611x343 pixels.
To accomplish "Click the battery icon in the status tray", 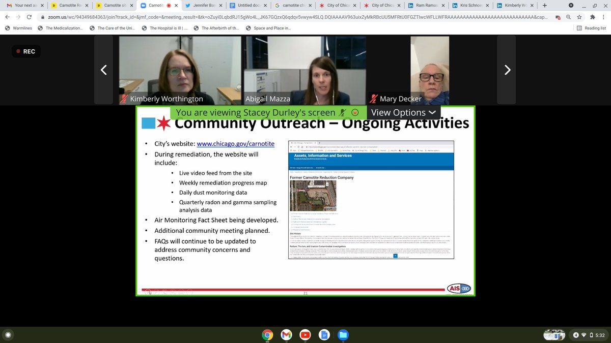I will click(x=591, y=335).
